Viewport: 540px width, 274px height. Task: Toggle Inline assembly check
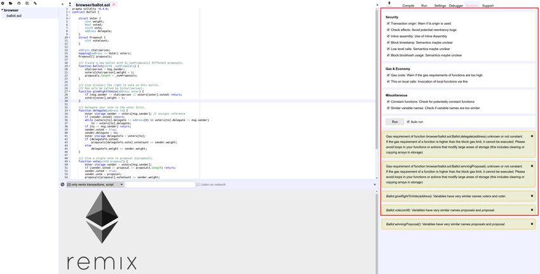[388, 36]
